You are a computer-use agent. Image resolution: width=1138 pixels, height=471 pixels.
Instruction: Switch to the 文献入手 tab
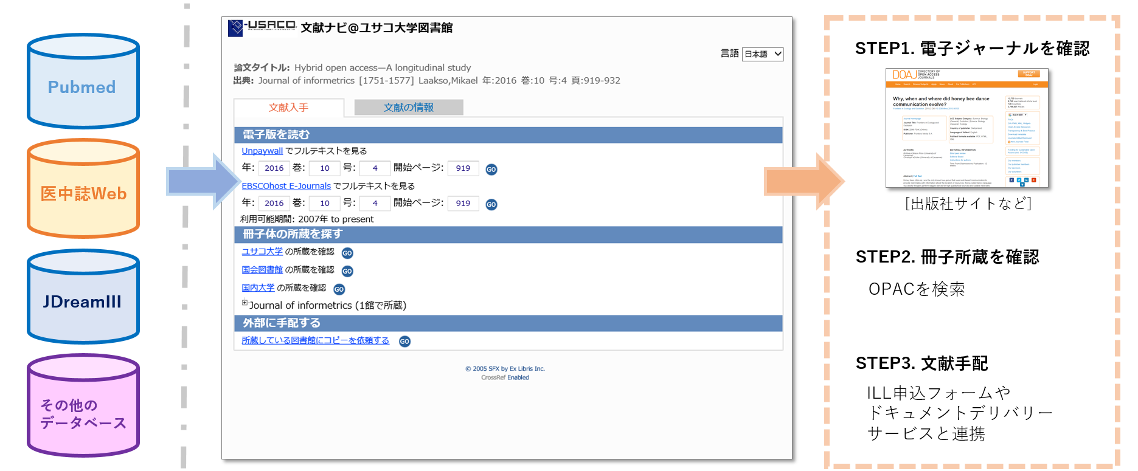click(x=289, y=108)
